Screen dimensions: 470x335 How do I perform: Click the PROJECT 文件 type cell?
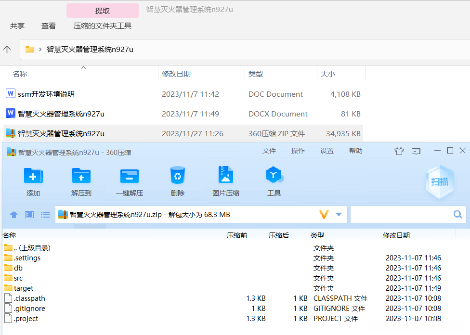pos(336,319)
